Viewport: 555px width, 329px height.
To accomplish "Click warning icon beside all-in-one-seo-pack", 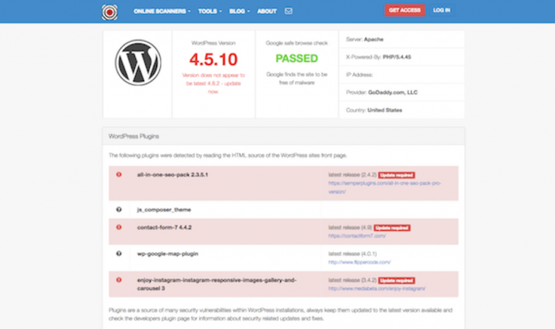I will pyautogui.click(x=119, y=175).
